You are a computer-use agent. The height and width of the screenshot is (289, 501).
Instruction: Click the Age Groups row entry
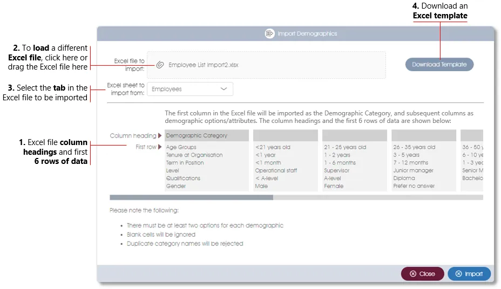tap(181, 147)
